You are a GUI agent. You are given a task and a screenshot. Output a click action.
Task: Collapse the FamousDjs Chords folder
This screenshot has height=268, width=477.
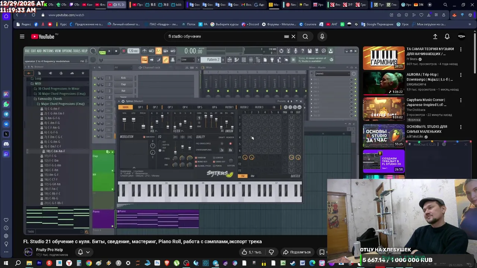pyautogui.click(x=50, y=99)
